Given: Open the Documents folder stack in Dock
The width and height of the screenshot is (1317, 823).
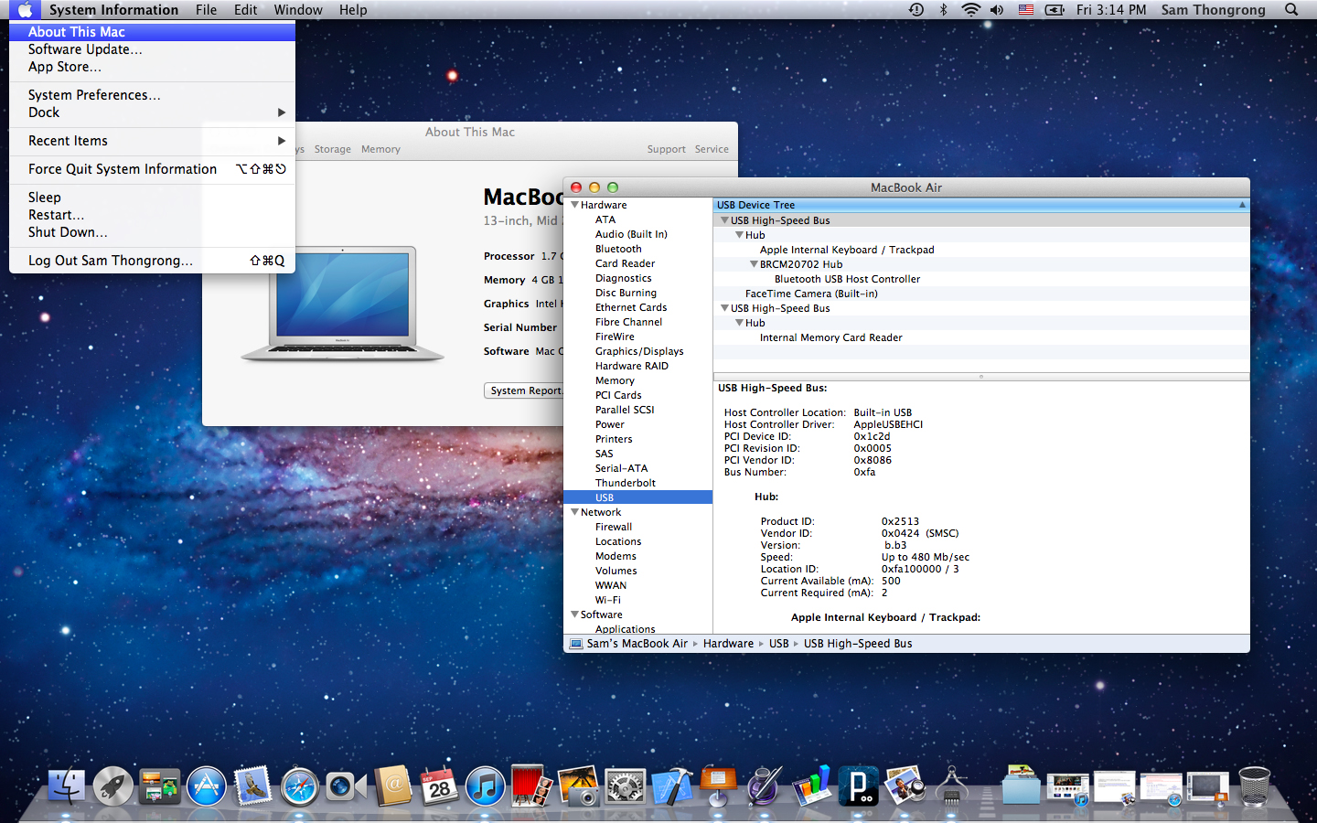Looking at the screenshot, I should click(1022, 786).
